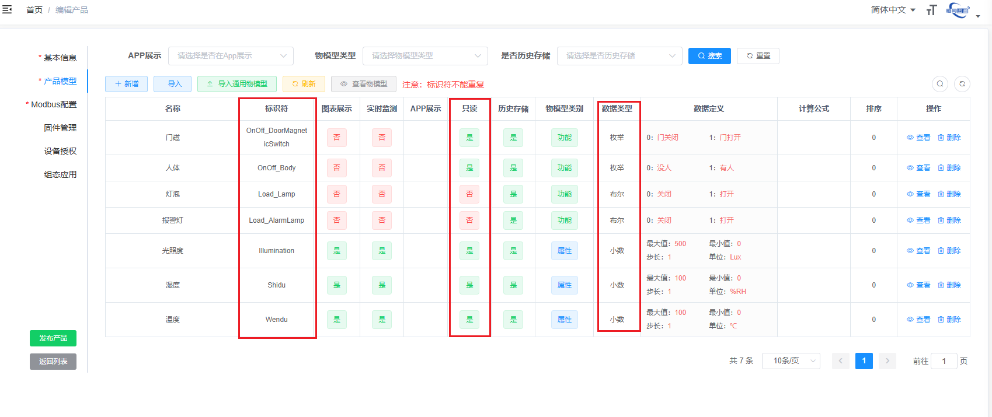Open the APP展示 filter dropdown
Viewport: 992px width, 417px height.
point(231,56)
